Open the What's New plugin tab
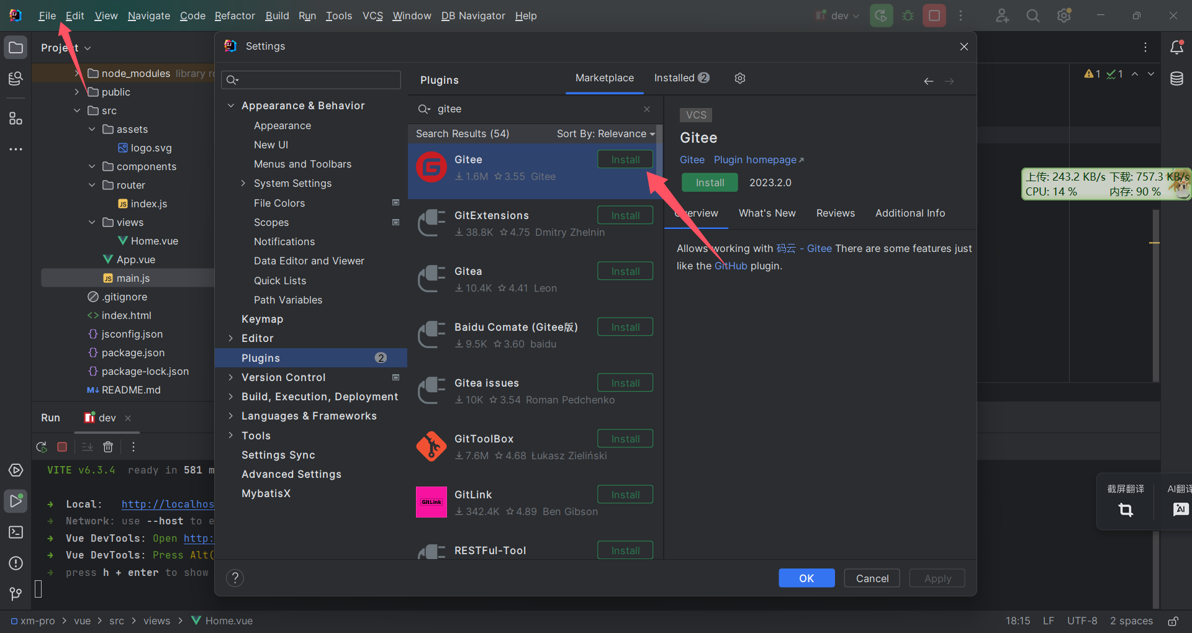Viewport: 1192px width, 633px height. [767, 213]
